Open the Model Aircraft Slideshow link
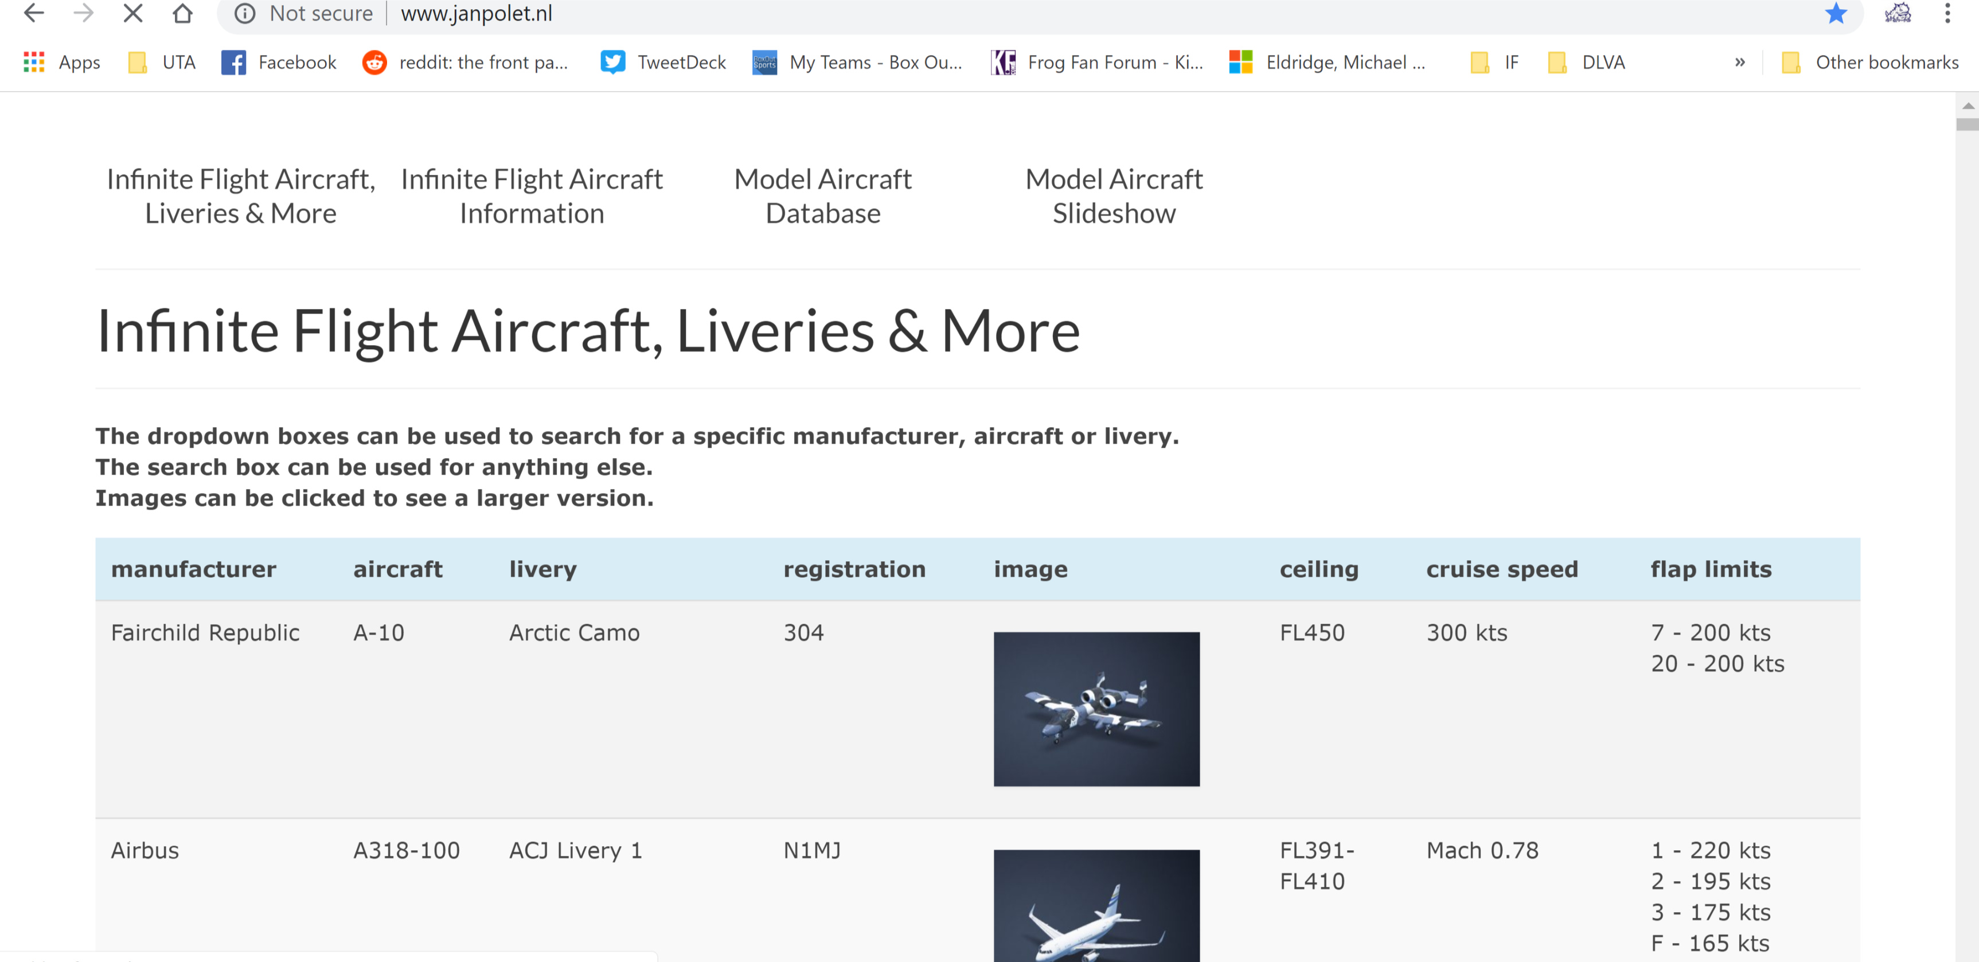Screen dimensions: 1979x962 [1114, 195]
